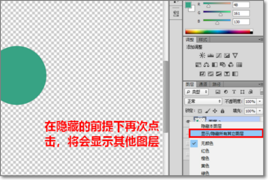Switch to the 路径 tab
The width and height of the screenshot is (268, 180).
click(x=217, y=84)
